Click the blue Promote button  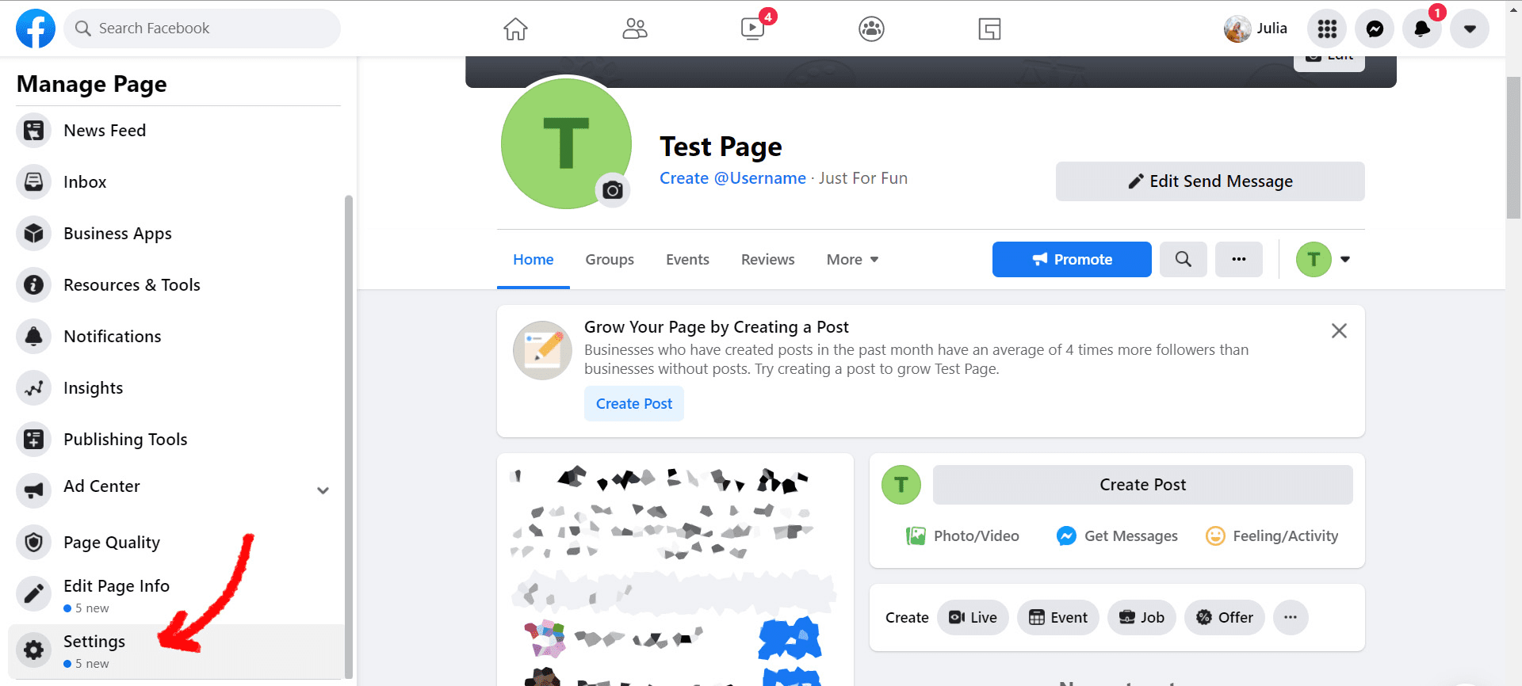pyautogui.click(x=1072, y=259)
